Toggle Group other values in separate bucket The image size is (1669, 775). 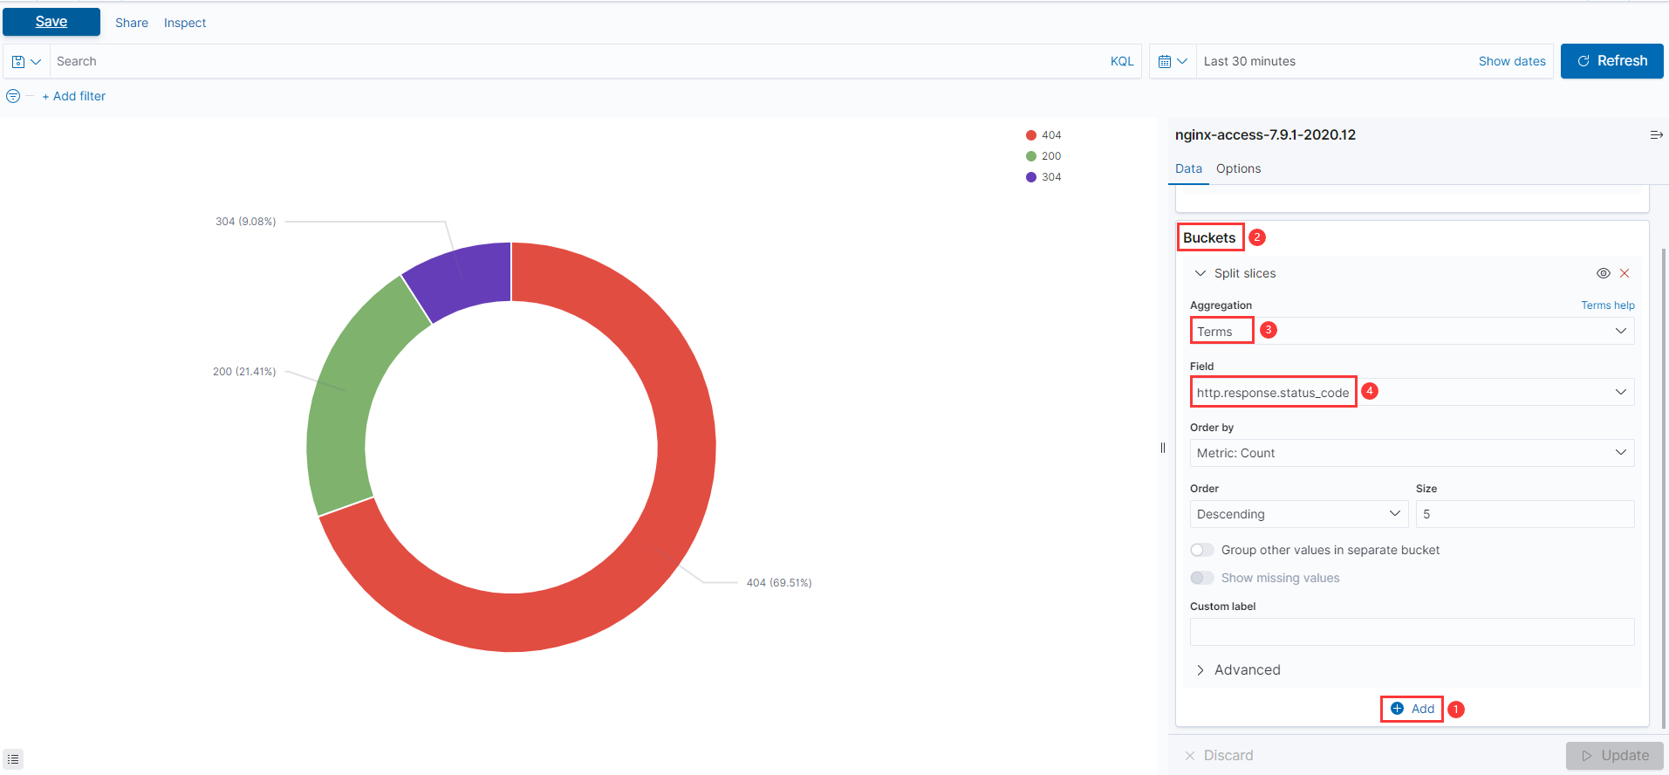(1202, 550)
